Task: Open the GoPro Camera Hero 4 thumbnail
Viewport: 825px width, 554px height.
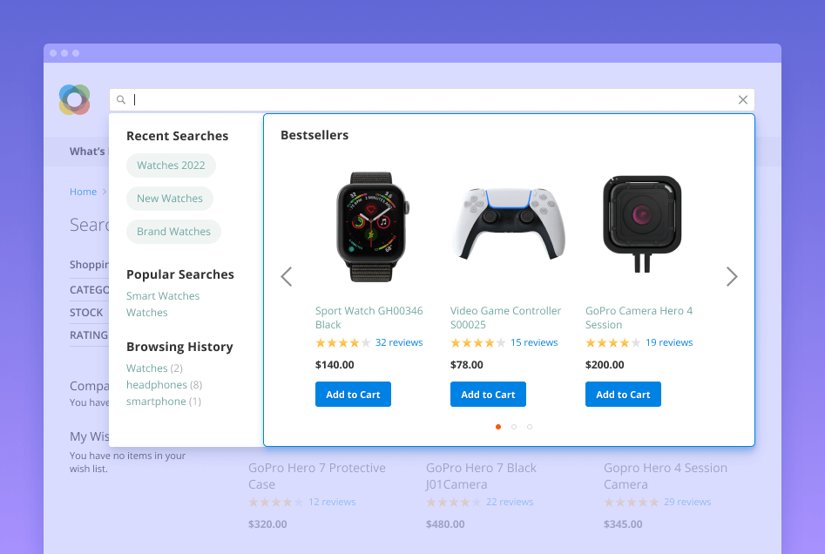Action: (x=642, y=224)
